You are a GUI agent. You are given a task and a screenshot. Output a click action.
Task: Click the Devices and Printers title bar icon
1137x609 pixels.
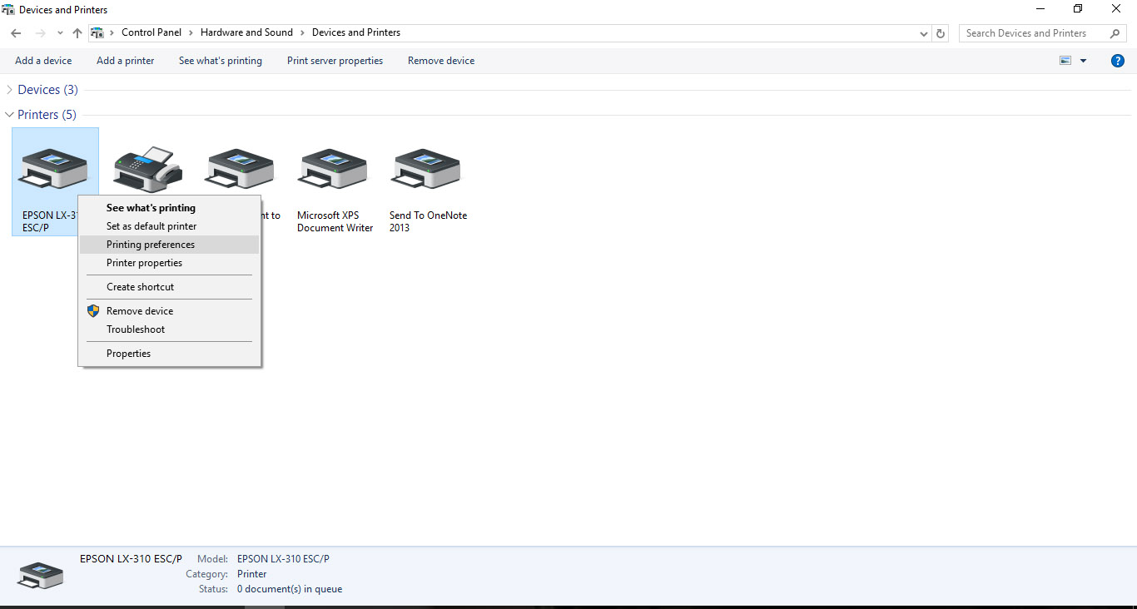(8, 10)
